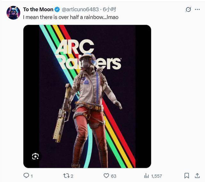Click the reply speech bubble icon
This screenshot has width=205, height=182.
click(x=27, y=176)
